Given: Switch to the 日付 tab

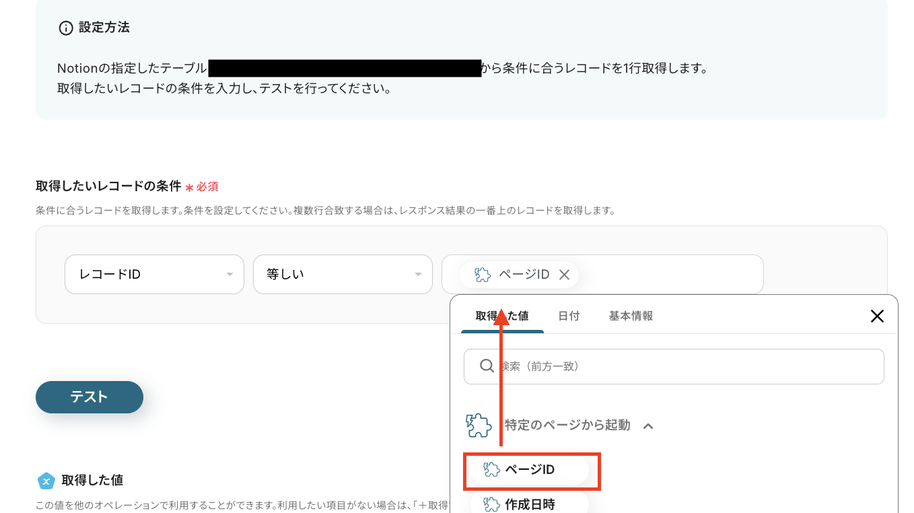Looking at the screenshot, I should tap(569, 315).
